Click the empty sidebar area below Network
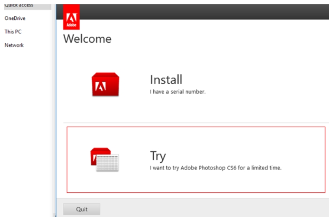This screenshot has height=217, width=329. [26, 129]
